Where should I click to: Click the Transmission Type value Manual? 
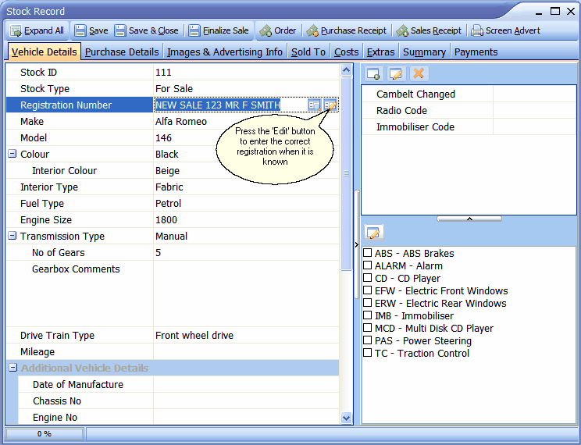point(172,236)
